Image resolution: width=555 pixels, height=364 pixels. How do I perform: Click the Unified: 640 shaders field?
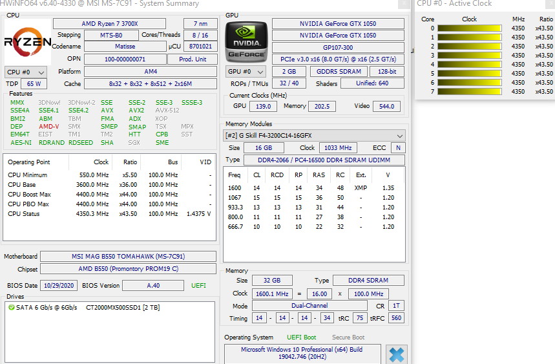[x=372, y=83]
